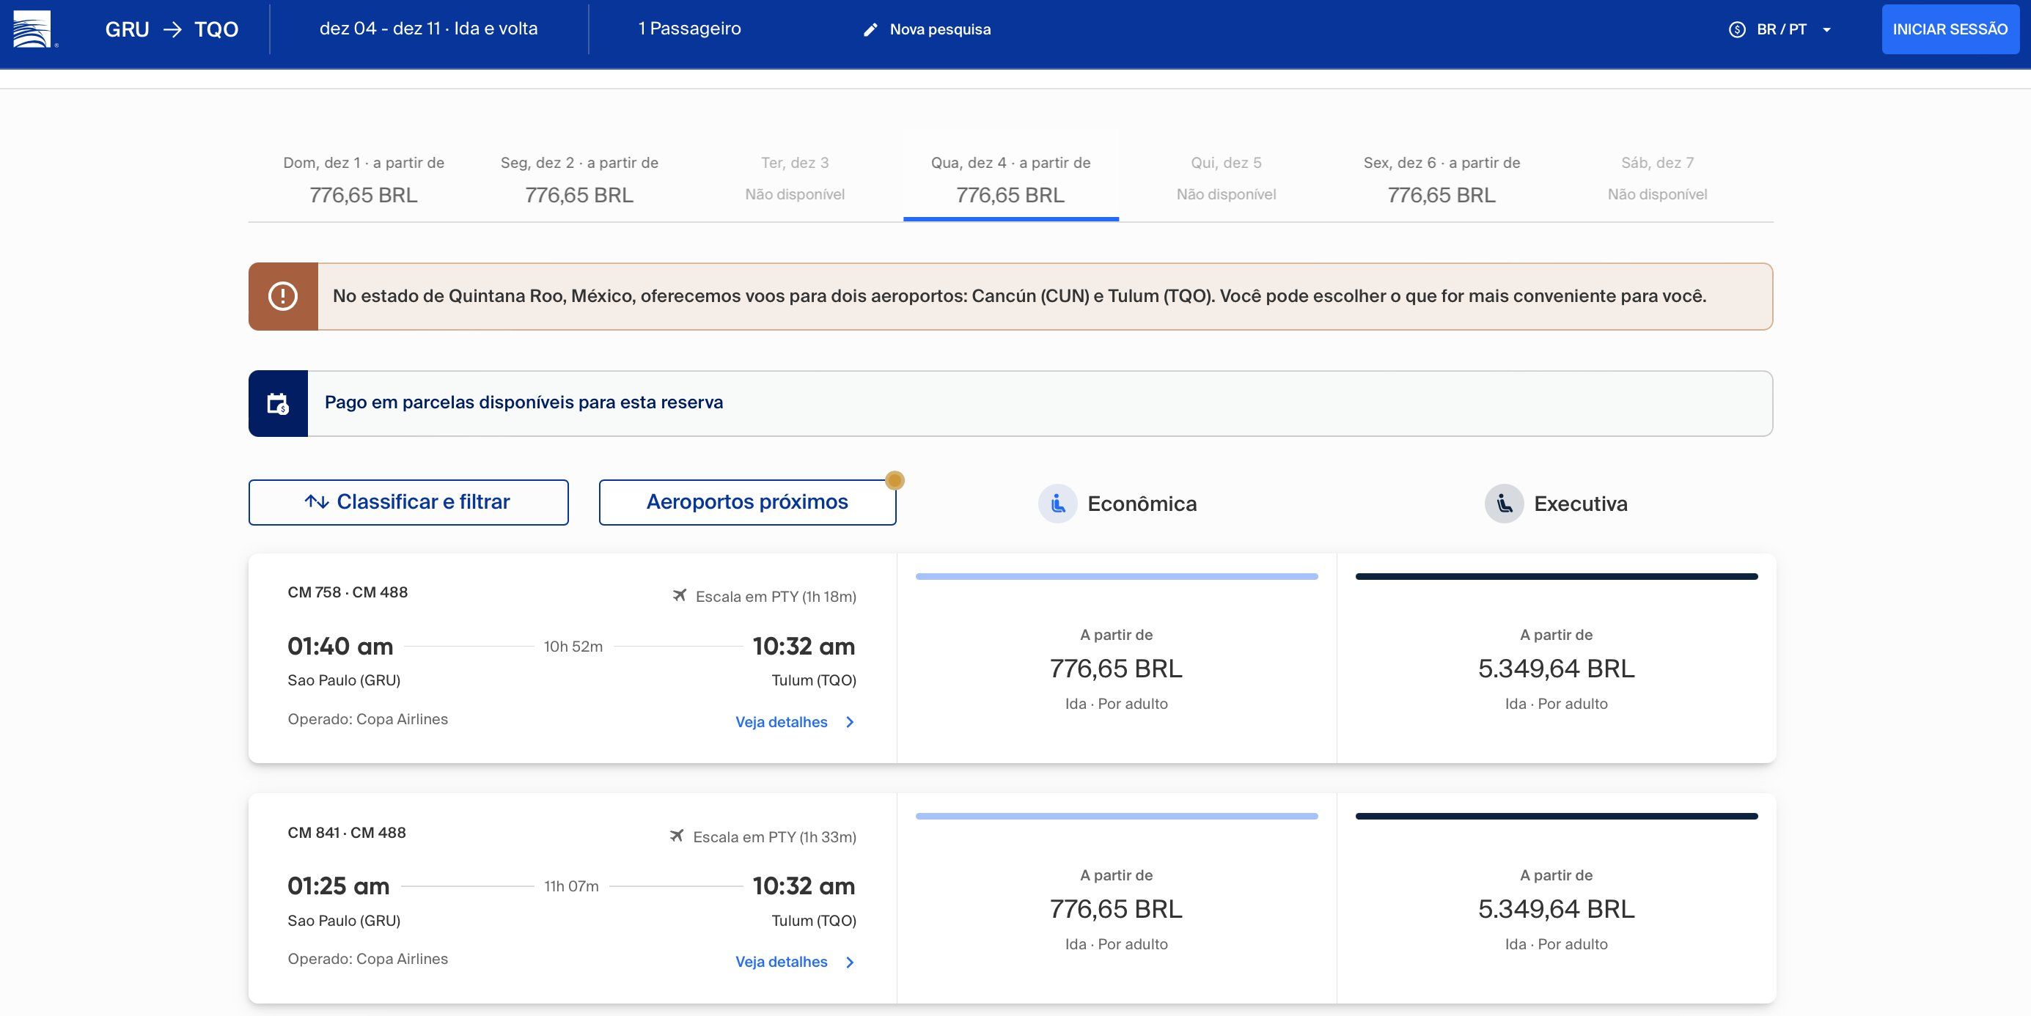Select the Sex, dez 6 date tab
The height and width of the screenshot is (1016, 2031).
(1442, 179)
